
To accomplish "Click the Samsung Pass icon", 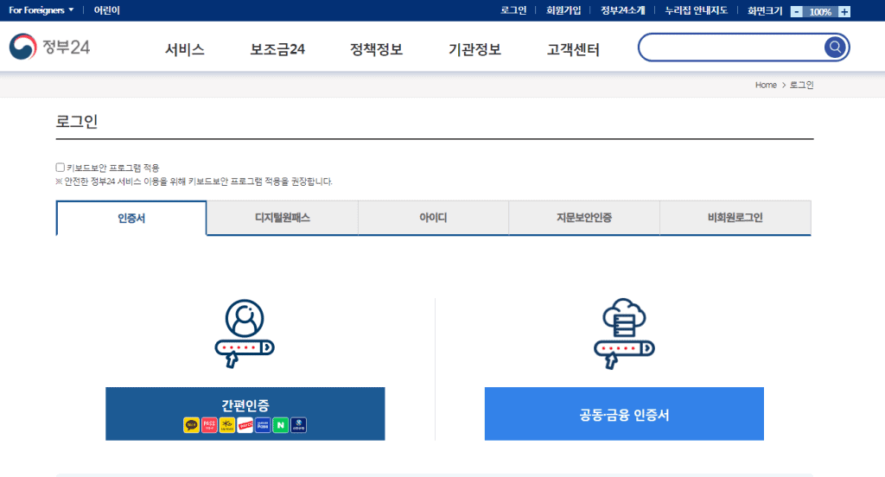I will (x=263, y=424).
